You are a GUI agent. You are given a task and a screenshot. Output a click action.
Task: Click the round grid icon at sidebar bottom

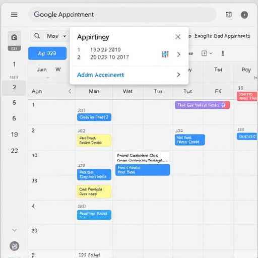[15, 246]
